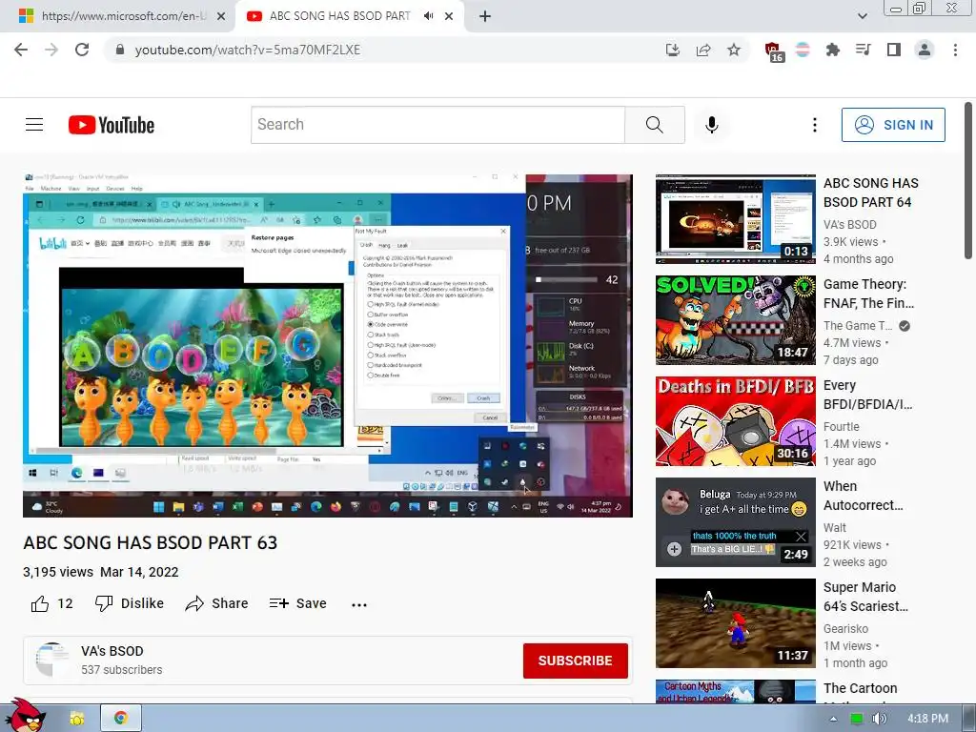This screenshot has height=732, width=976.
Task: Open Deaths in BFDI/BFB thumbnail
Action: (735, 420)
